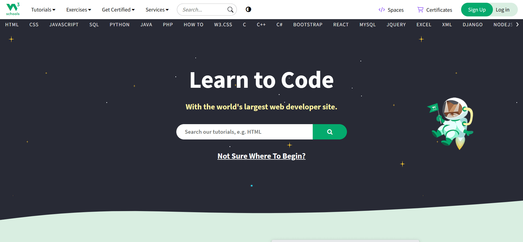This screenshot has width=523, height=242.
Task: Open the Get Certified dropdown
Action: (x=118, y=10)
